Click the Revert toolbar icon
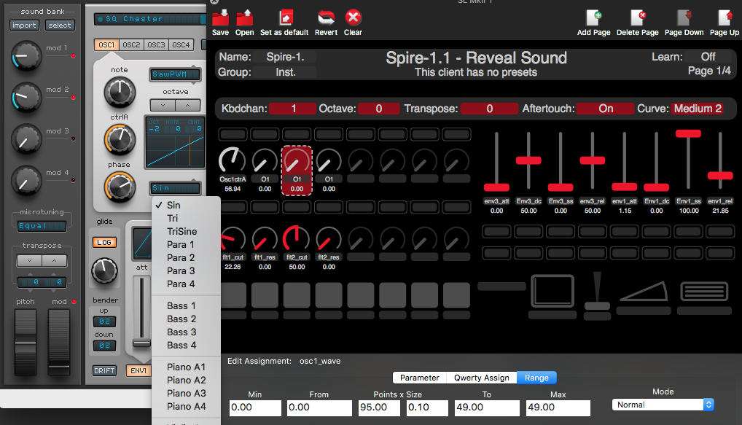The width and height of the screenshot is (742, 425). tap(326, 17)
